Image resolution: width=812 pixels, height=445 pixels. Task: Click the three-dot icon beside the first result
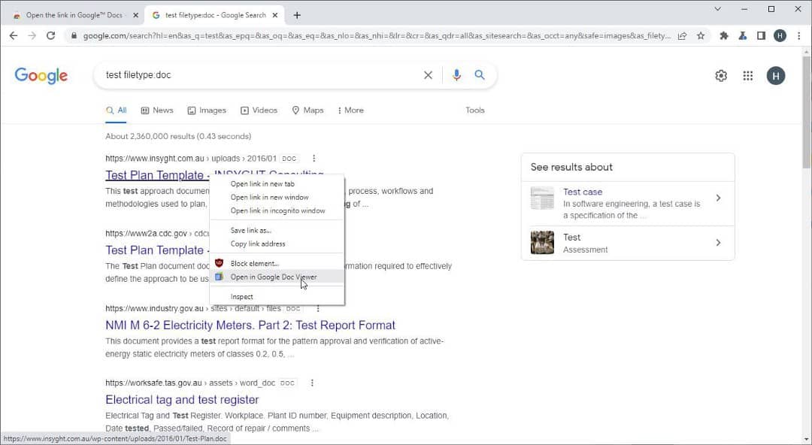(314, 158)
